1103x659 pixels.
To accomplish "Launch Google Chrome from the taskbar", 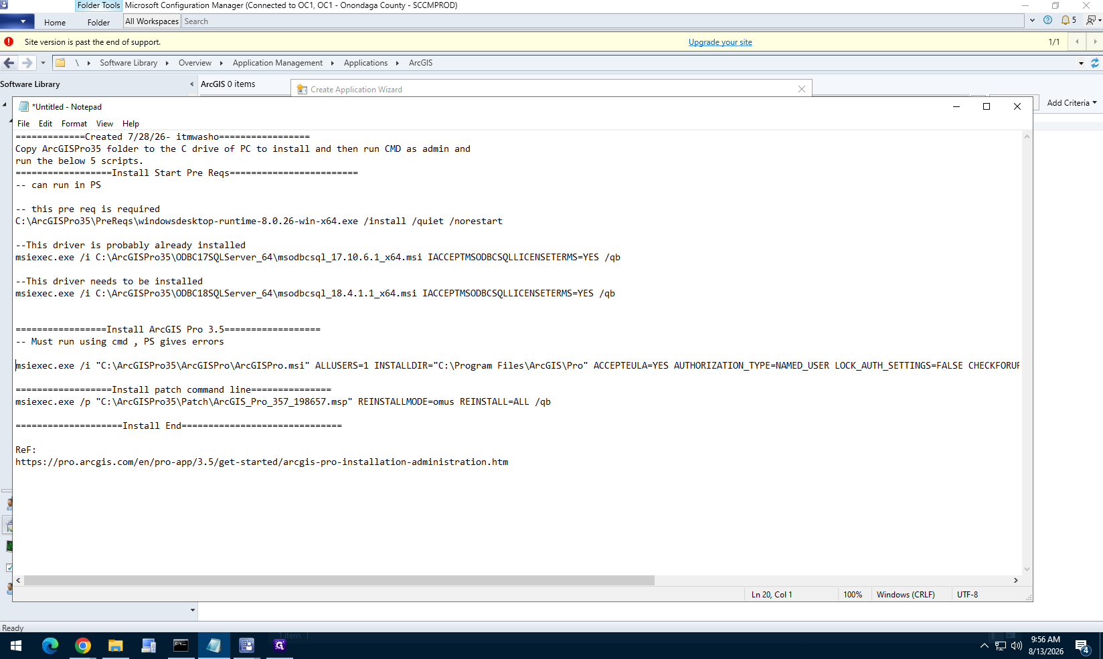I will (82, 646).
